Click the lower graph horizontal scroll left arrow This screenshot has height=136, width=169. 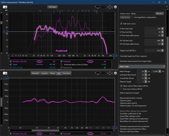pos(9,130)
